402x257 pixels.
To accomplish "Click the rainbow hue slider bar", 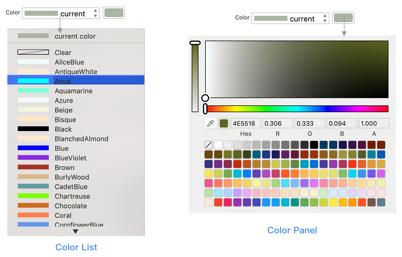I will (x=297, y=109).
